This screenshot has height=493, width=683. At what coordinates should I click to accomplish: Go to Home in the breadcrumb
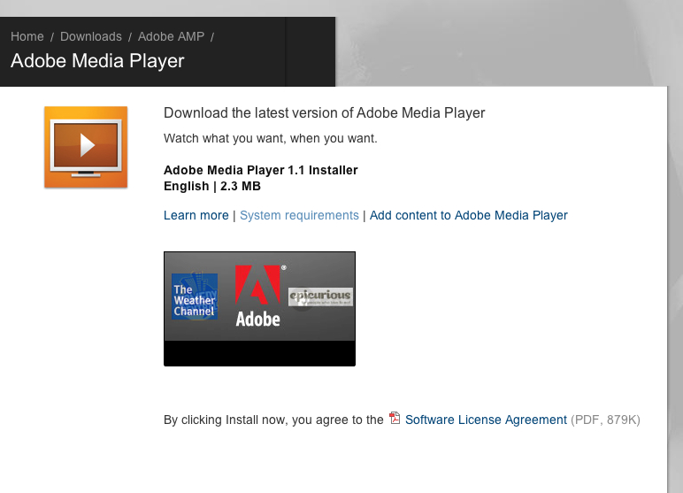click(x=27, y=36)
